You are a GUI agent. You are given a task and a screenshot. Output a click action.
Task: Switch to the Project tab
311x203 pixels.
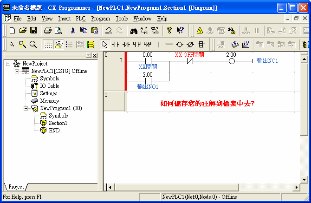pos(16,187)
